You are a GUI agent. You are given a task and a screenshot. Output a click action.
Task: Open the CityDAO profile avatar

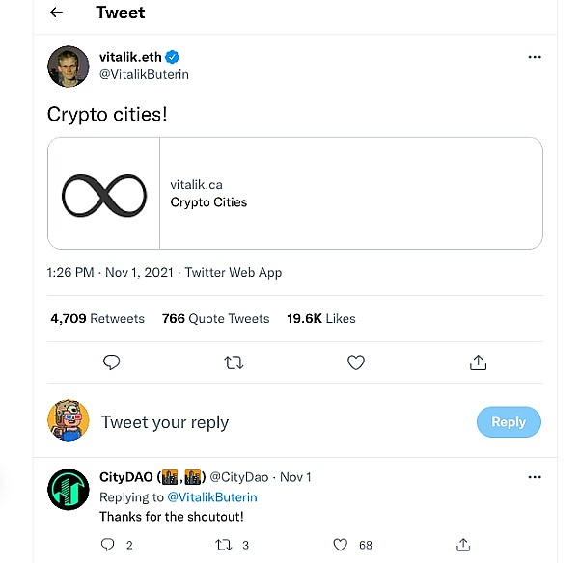click(x=69, y=489)
